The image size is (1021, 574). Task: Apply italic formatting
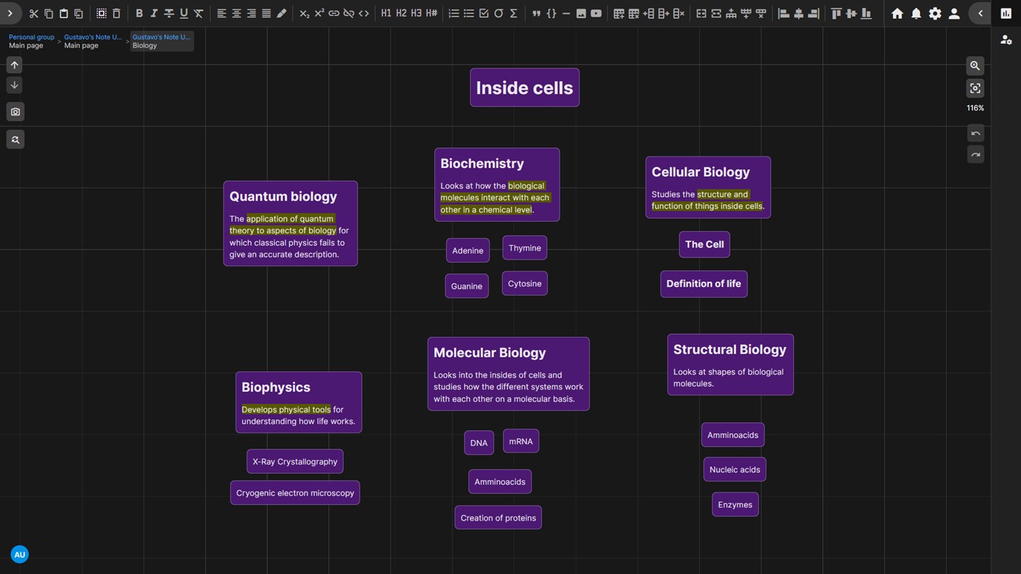[154, 13]
